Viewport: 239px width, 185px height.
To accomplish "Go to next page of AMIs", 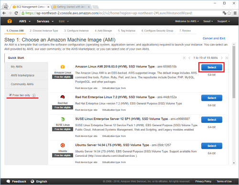I will point(222,58).
